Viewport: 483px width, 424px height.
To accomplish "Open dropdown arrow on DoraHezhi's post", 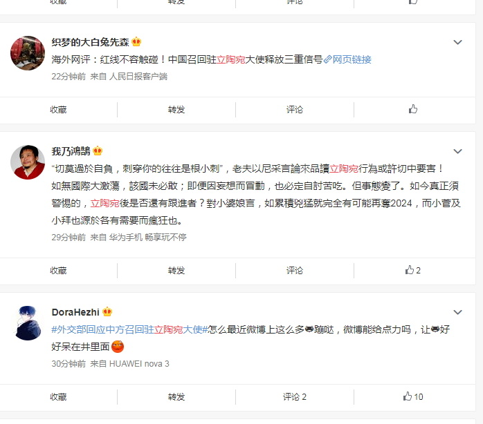I will coord(457,312).
